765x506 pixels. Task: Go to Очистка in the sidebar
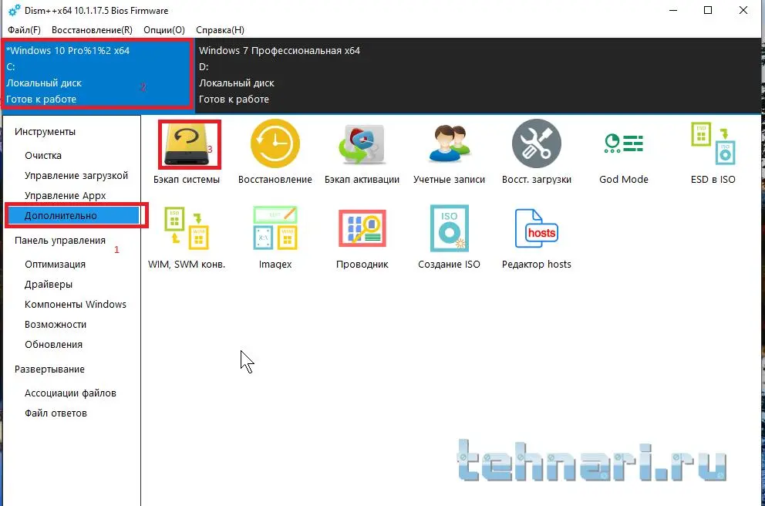43,156
